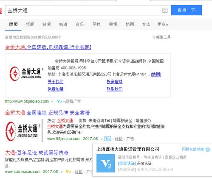The width and height of the screenshot is (212, 178).
Task: Open 查看企业档案 link in popup
Action: 175,157
